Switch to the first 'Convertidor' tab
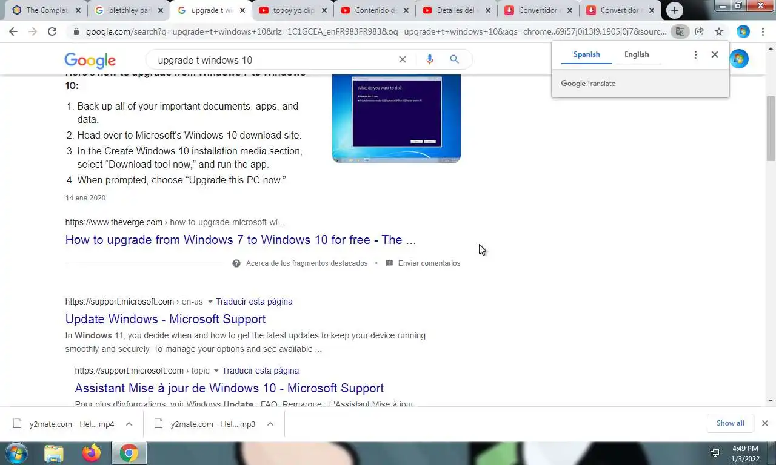This screenshot has width=776, height=465. (538, 10)
